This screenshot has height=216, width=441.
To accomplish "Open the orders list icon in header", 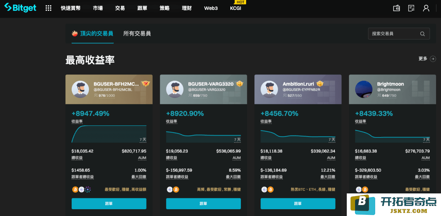I will [411, 8].
